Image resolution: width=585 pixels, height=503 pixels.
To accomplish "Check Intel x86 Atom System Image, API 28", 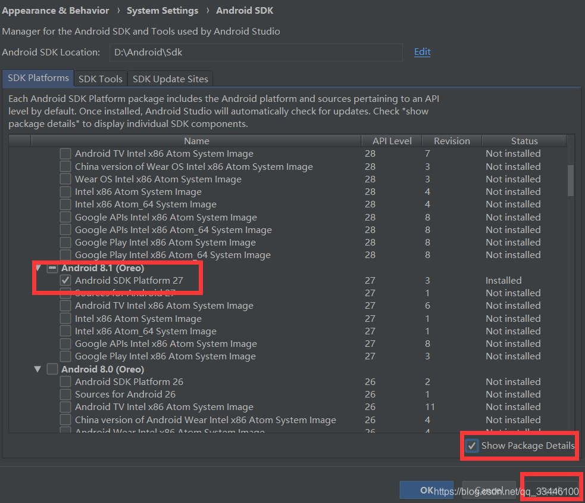I will tap(65, 192).
